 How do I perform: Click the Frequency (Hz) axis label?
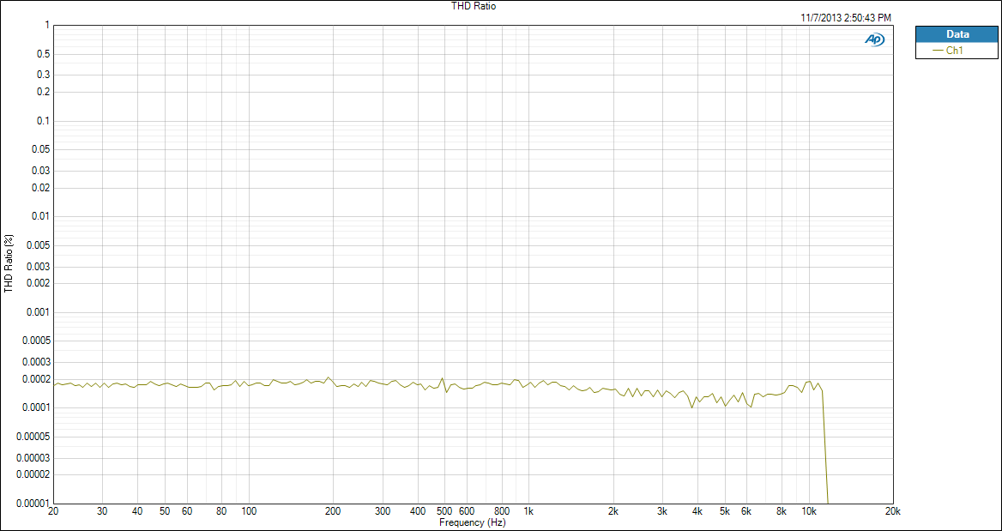474,522
